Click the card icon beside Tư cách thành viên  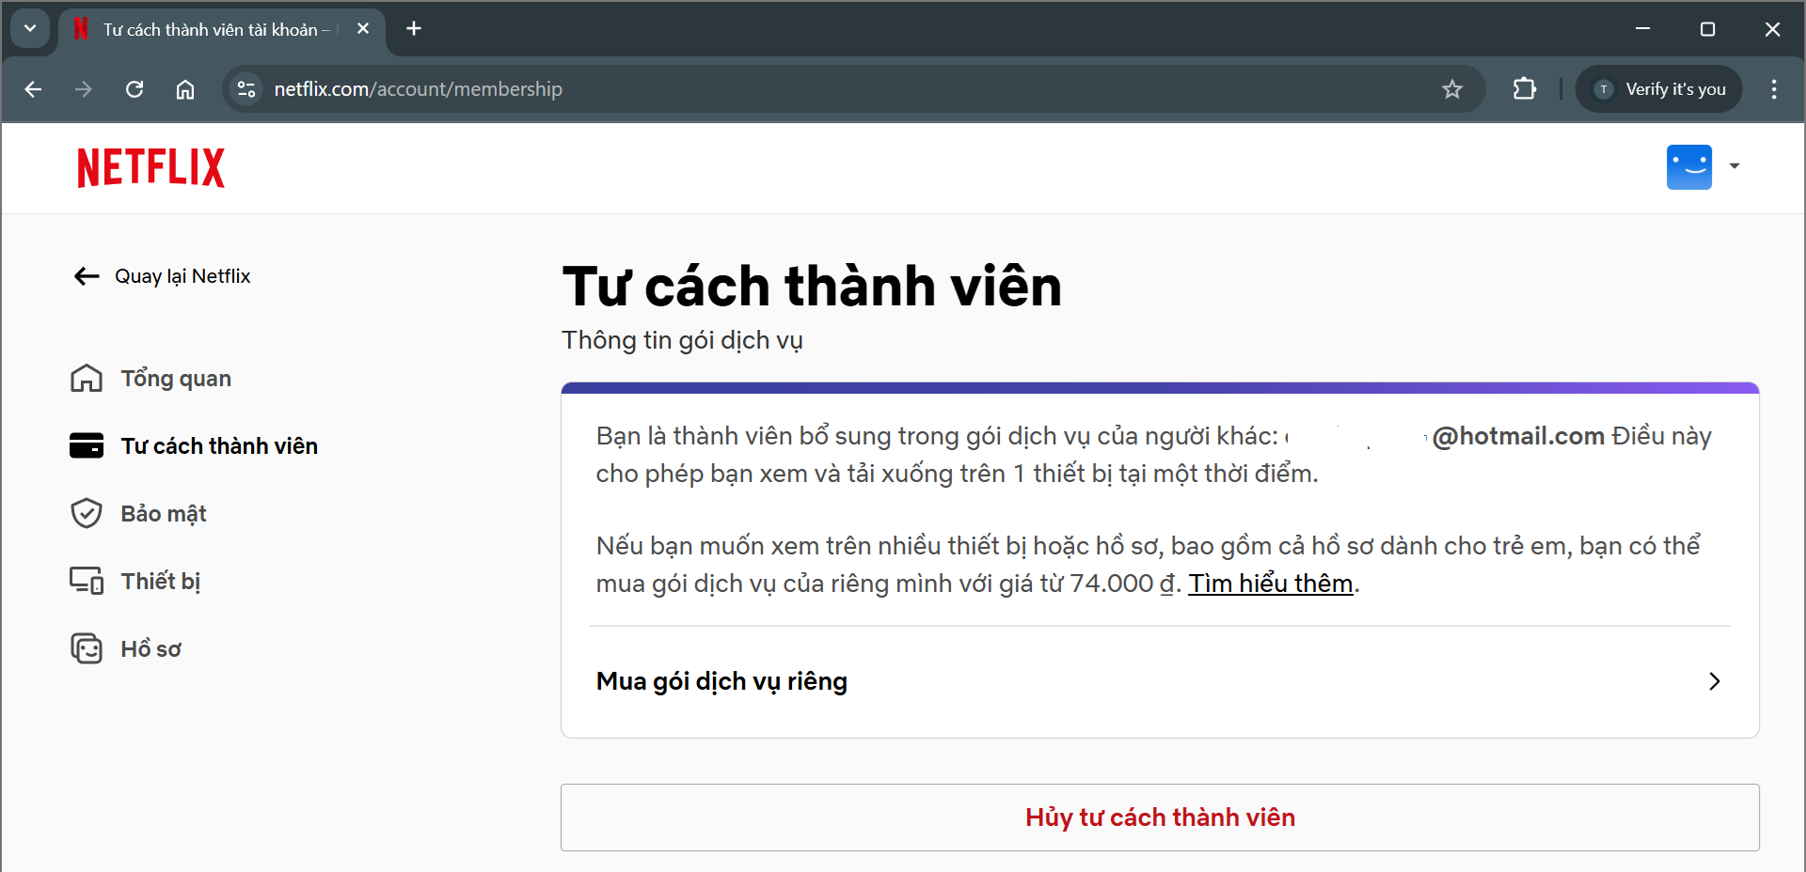click(87, 446)
